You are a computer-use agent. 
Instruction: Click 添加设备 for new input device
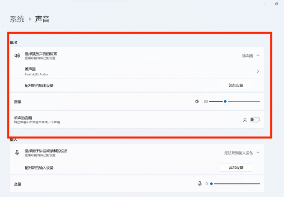236,167
